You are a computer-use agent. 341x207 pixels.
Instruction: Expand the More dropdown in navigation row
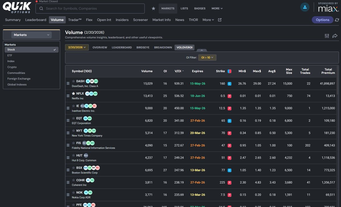(x=208, y=20)
